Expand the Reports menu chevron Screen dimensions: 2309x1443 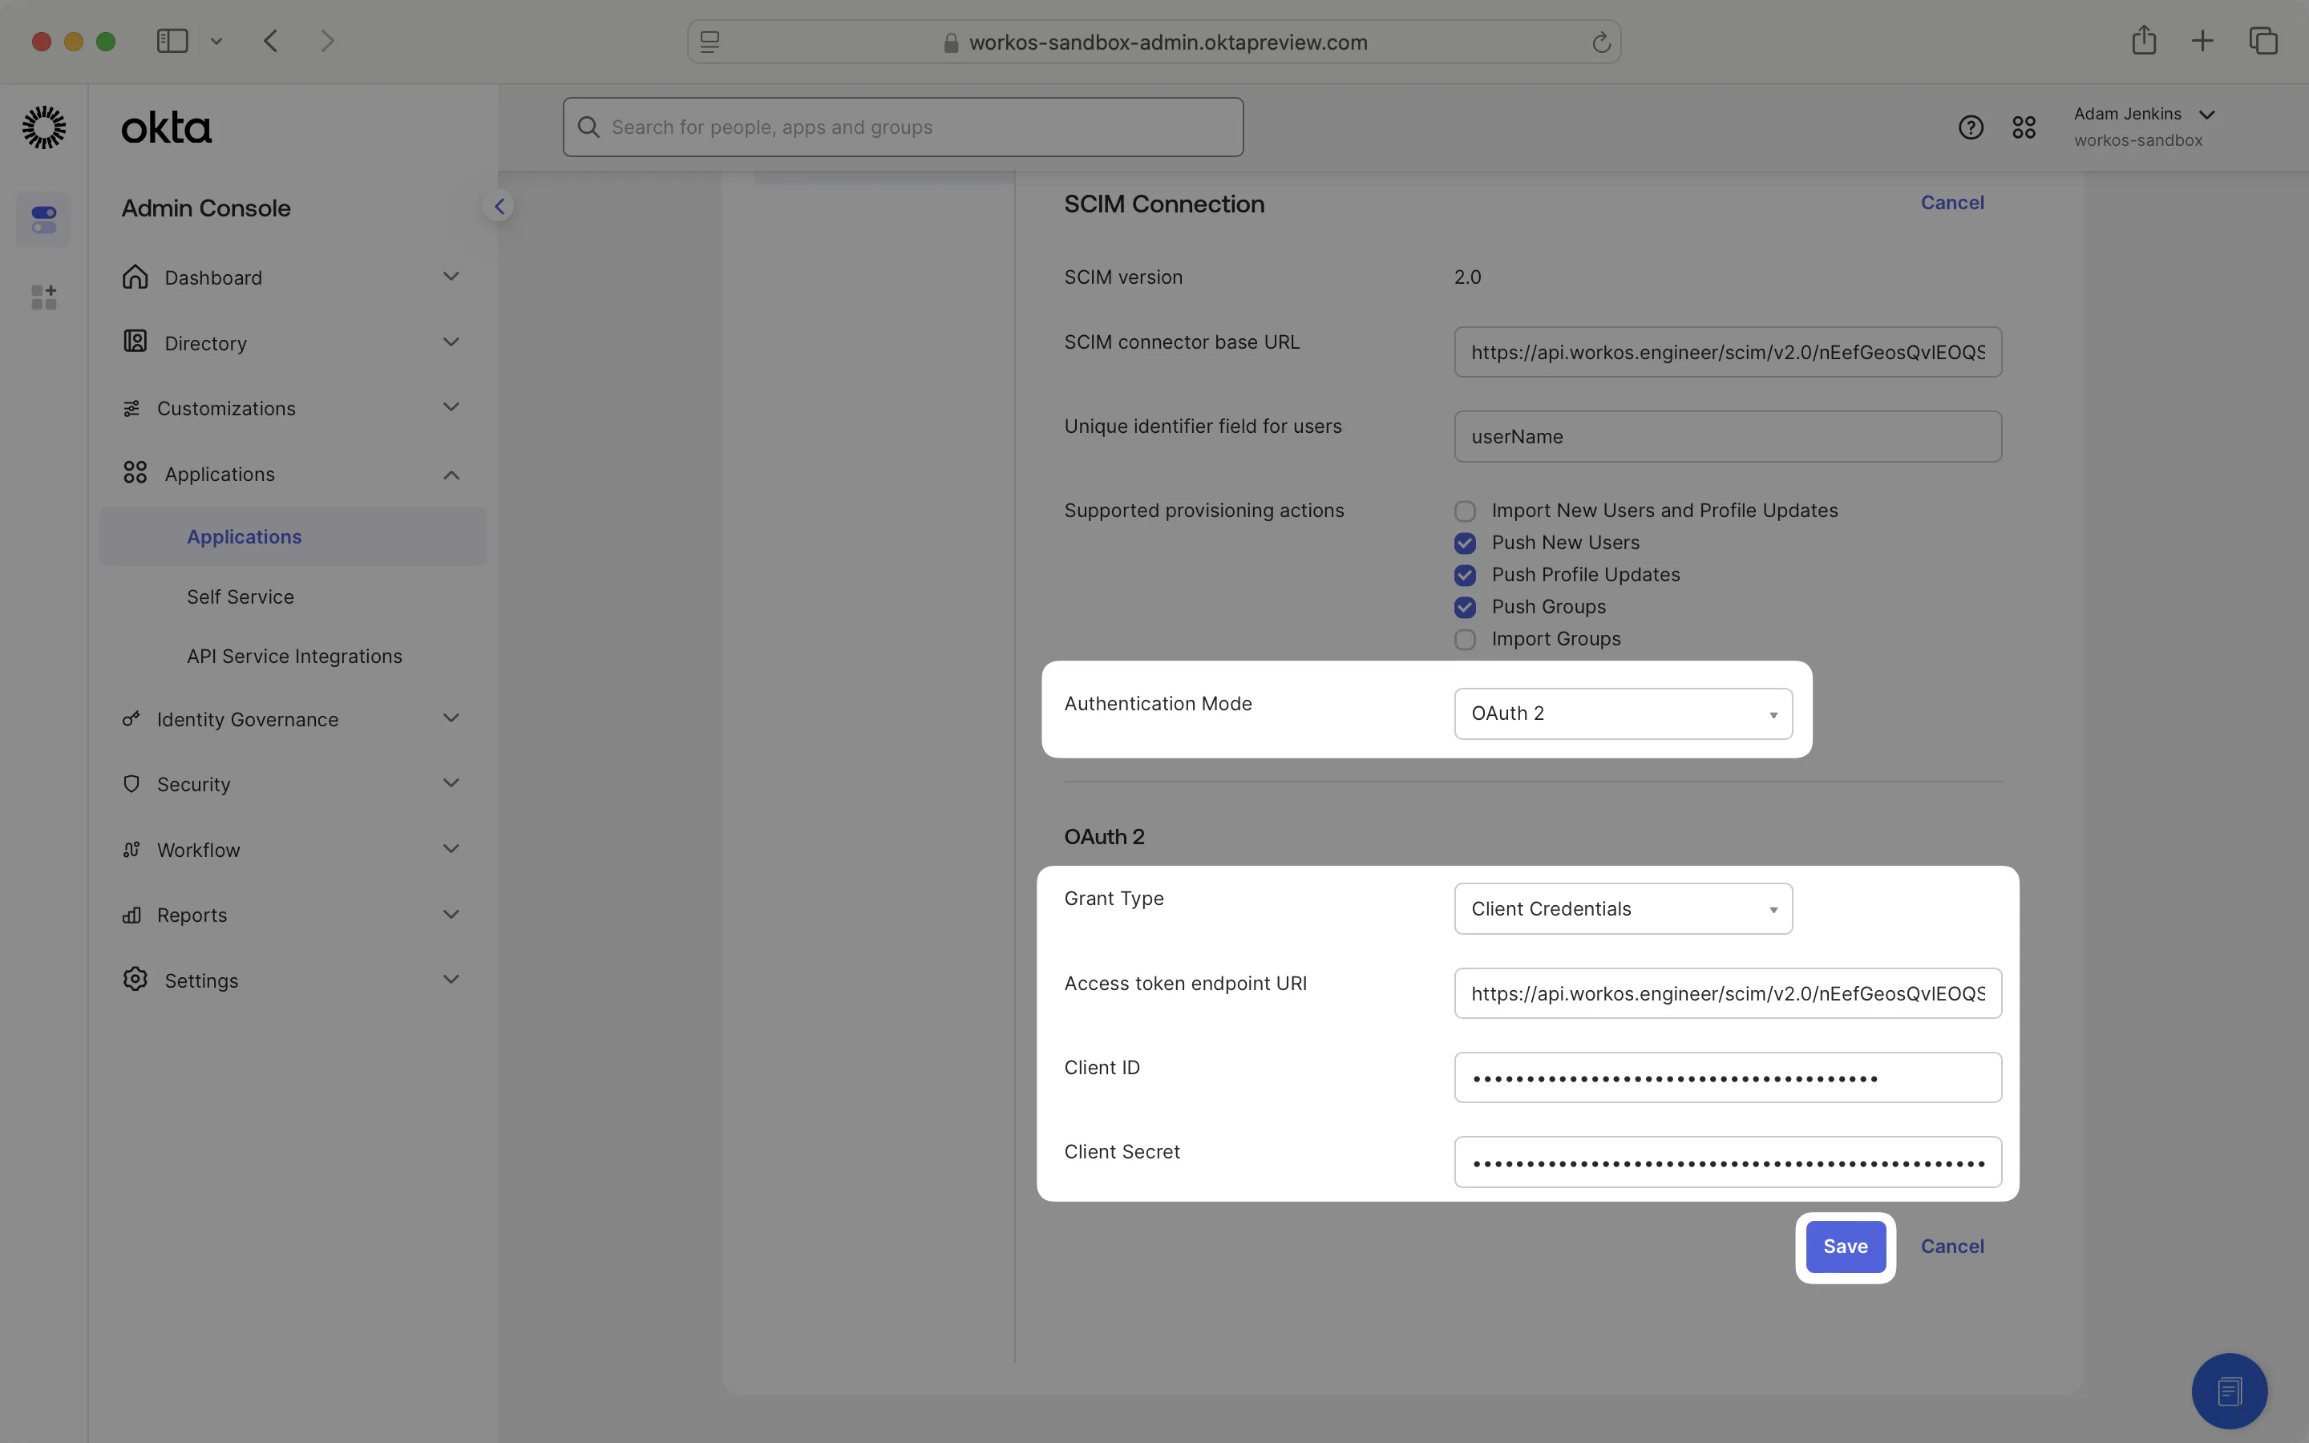point(451,914)
